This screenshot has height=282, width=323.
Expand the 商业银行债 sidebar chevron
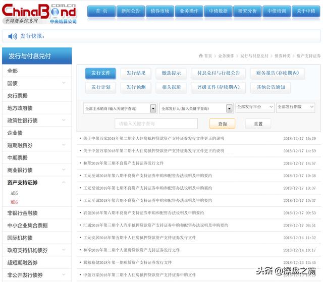pos(64,170)
